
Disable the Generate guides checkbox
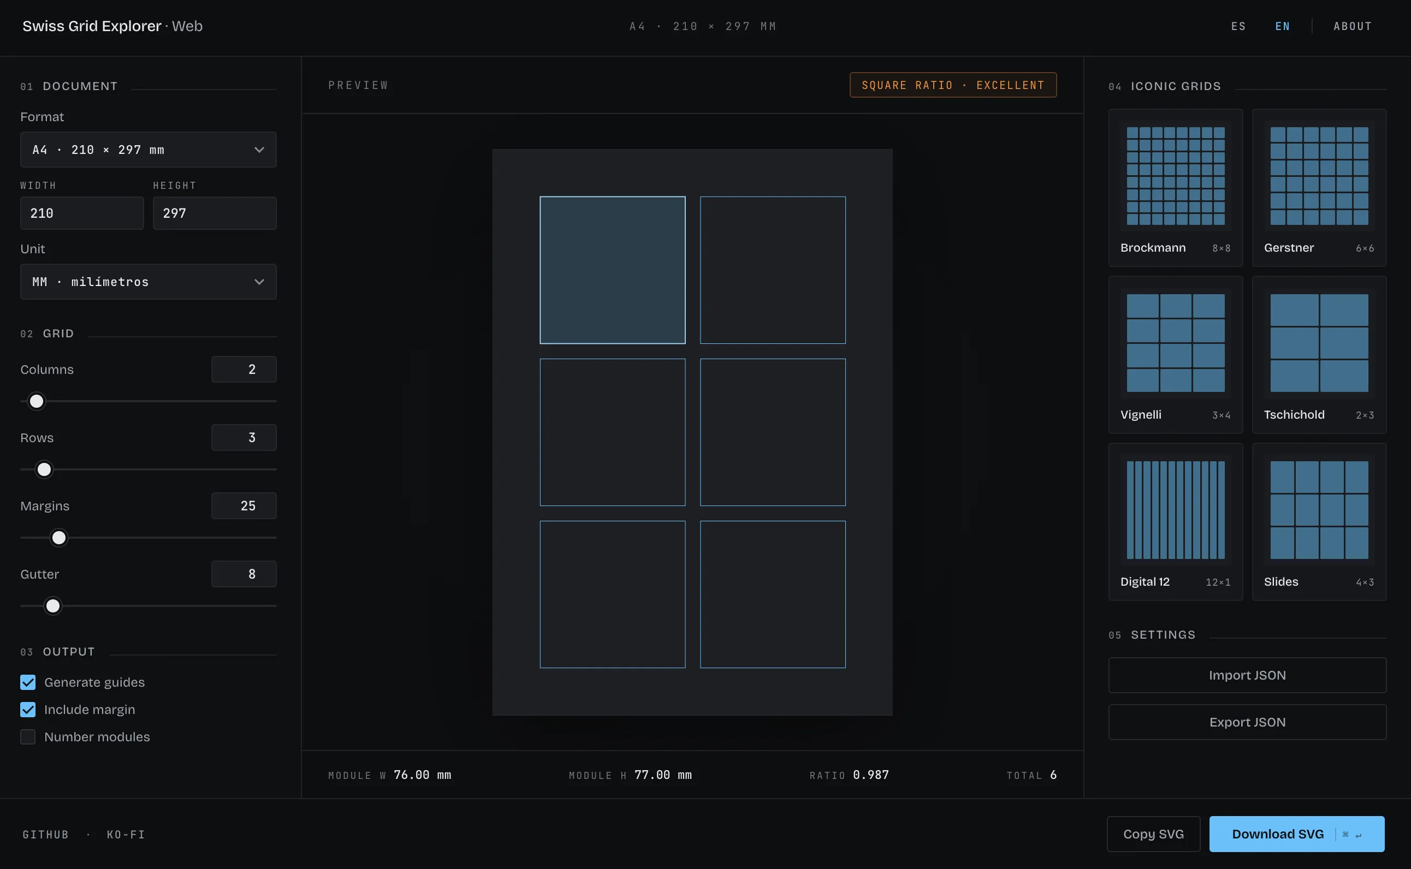28,682
